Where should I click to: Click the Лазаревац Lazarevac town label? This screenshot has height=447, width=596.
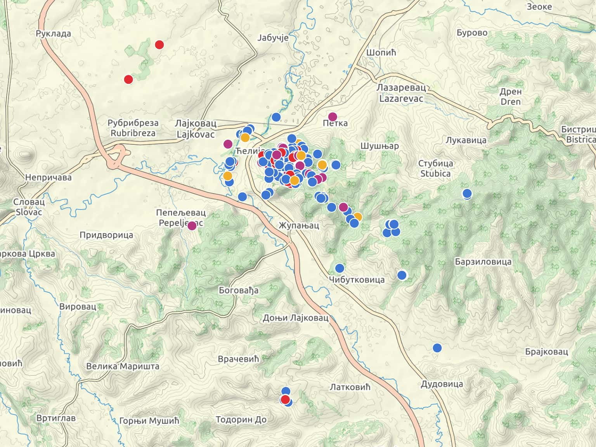pos(401,93)
